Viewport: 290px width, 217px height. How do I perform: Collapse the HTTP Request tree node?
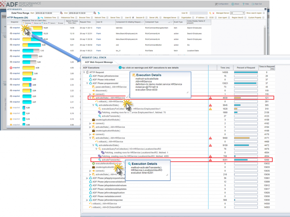pyautogui.click(x=84, y=72)
